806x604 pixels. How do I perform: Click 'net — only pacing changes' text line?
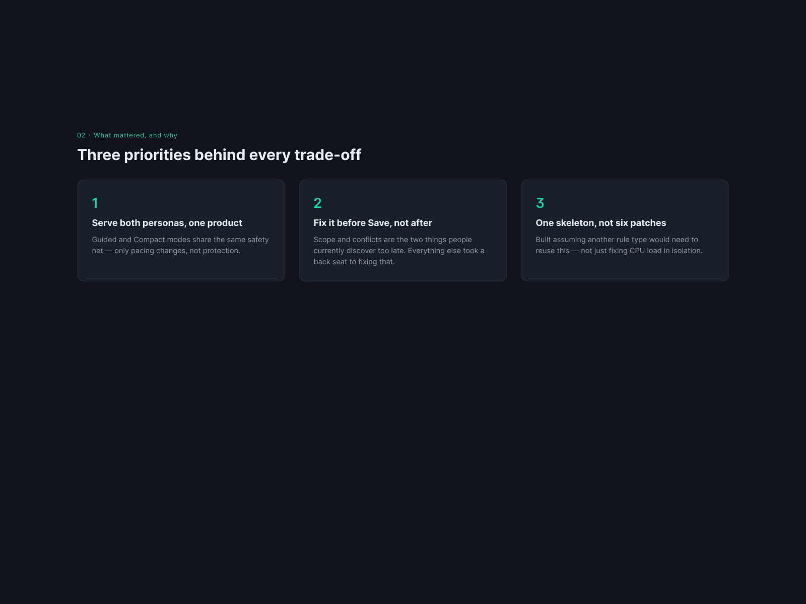click(x=166, y=251)
